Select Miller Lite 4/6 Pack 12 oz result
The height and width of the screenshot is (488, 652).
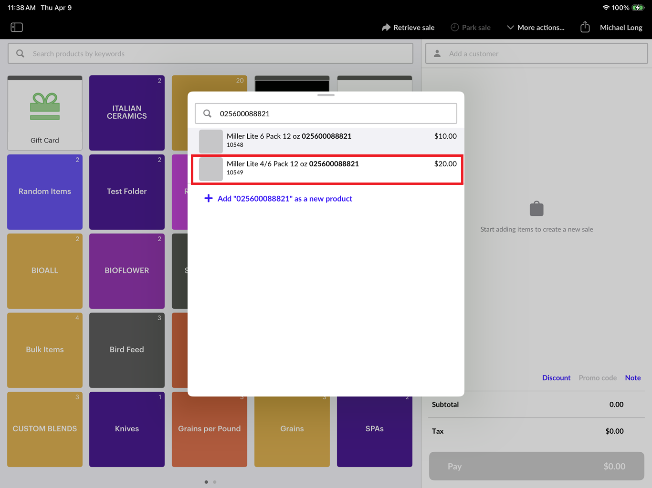coord(327,169)
